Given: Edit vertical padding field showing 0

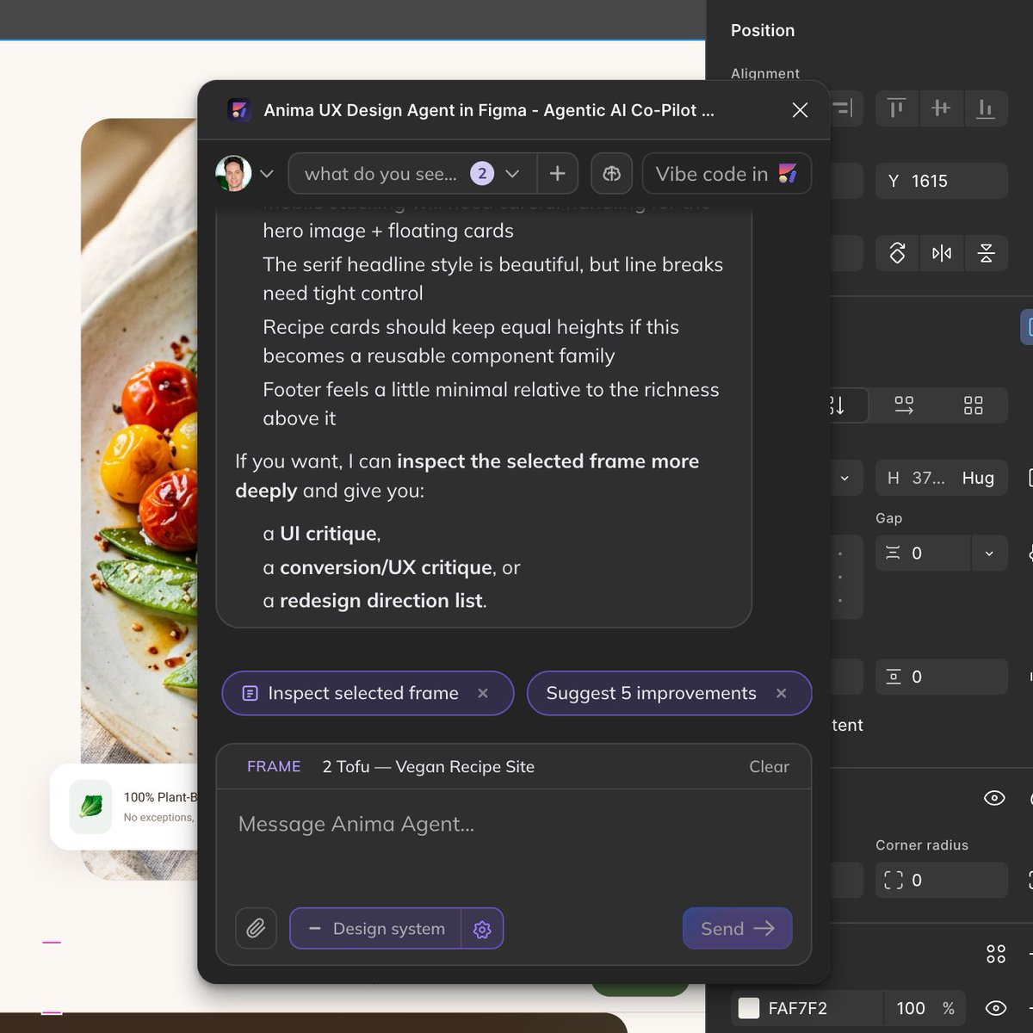Looking at the screenshot, I should [x=942, y=677].
